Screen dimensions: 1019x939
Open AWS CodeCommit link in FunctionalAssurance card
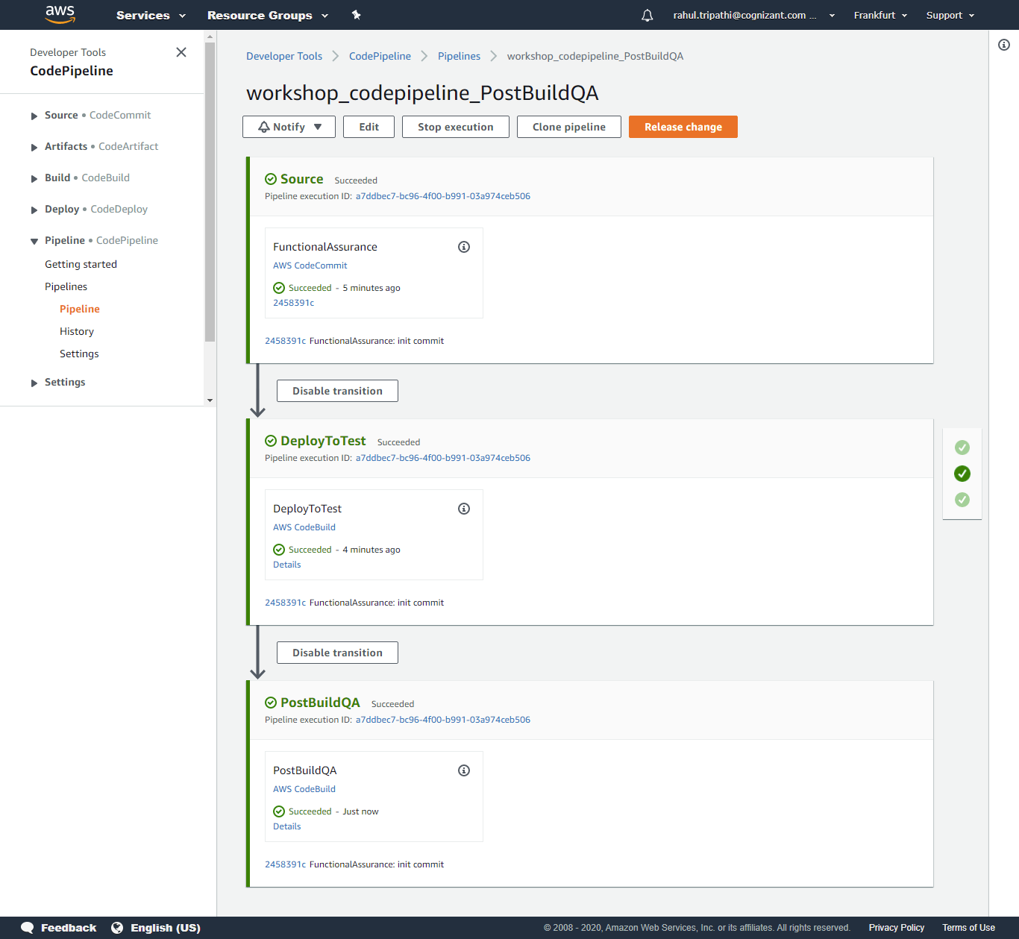(x=310, y=266)
